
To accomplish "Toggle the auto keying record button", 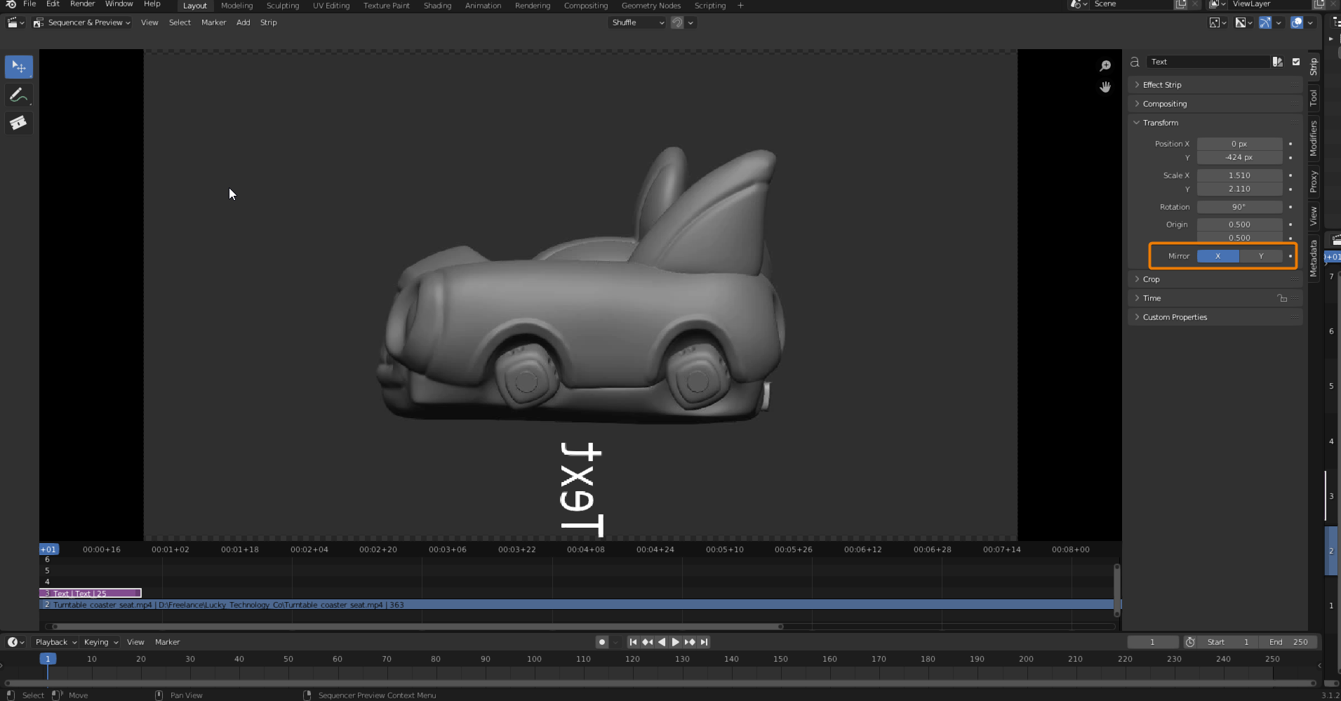I will [602, 642].
